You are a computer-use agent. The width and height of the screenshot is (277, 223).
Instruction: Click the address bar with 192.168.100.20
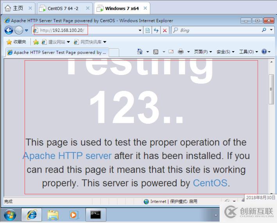tap(88, 30)
